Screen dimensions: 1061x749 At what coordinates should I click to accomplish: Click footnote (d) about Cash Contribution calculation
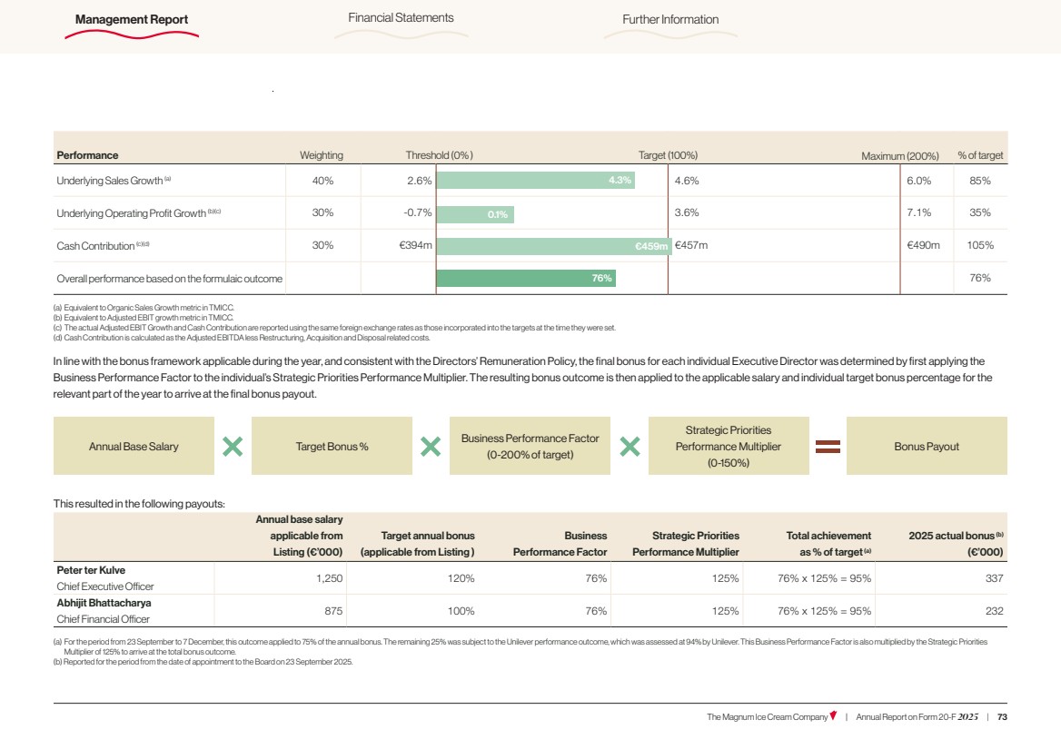coord(242,338)
